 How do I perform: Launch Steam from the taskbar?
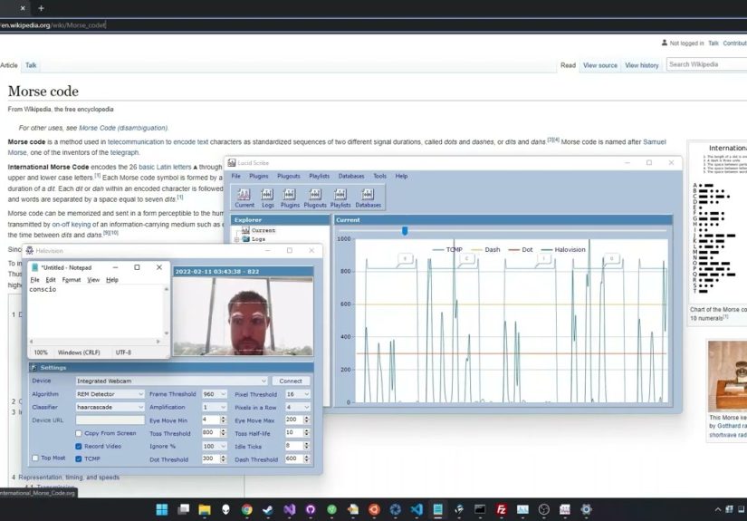(268, 509)
